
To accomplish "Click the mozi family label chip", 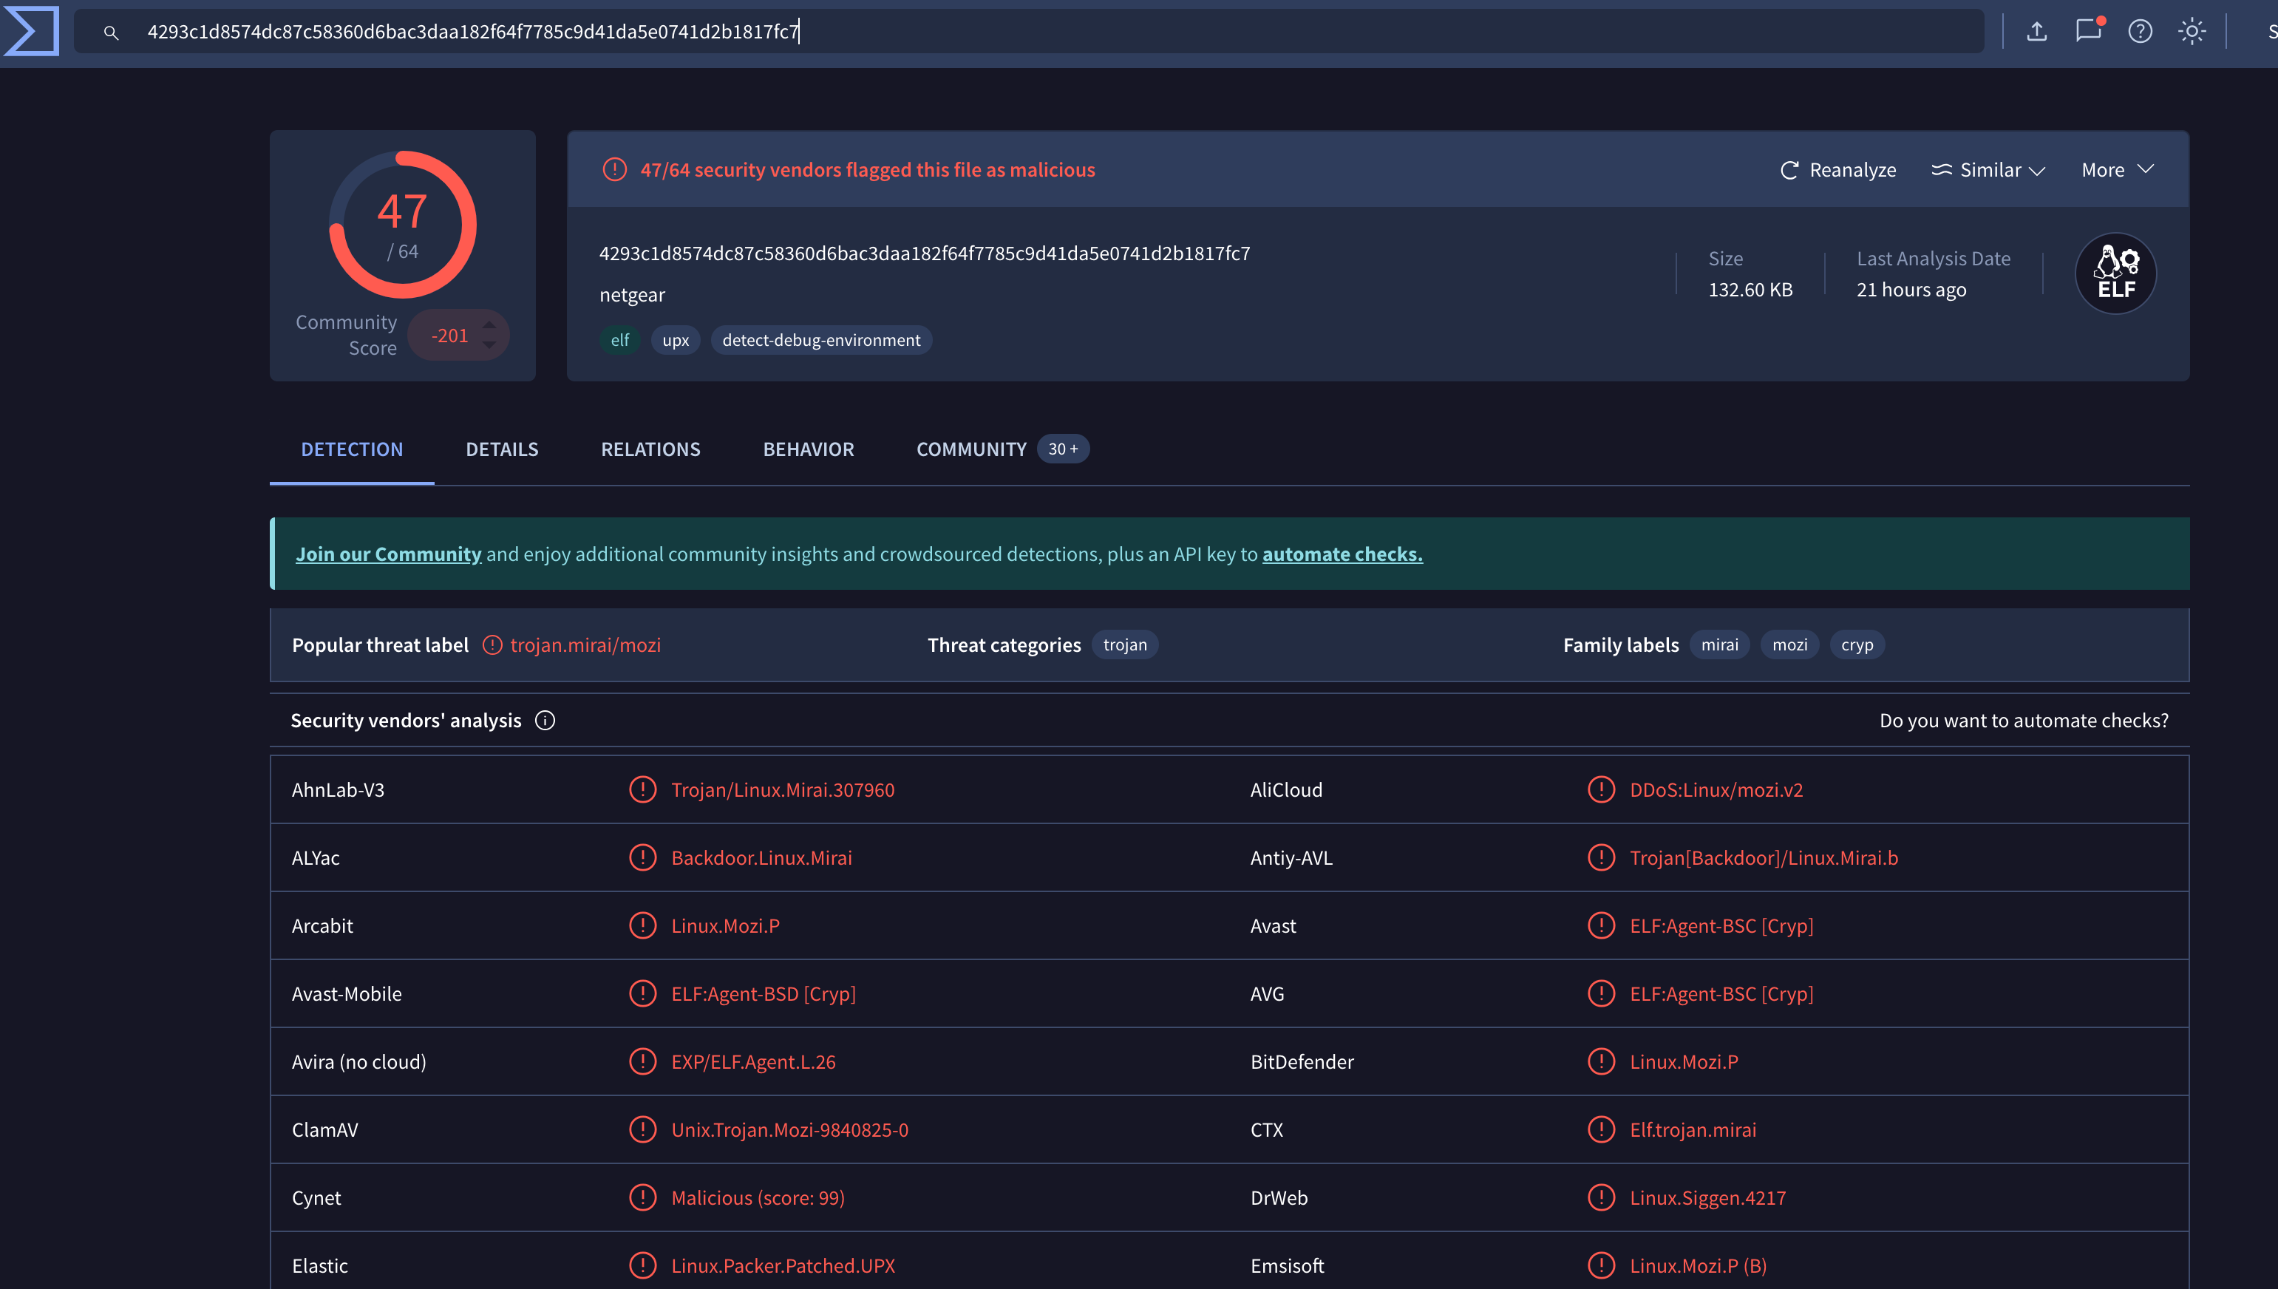I will click(x=1789, y=644).
